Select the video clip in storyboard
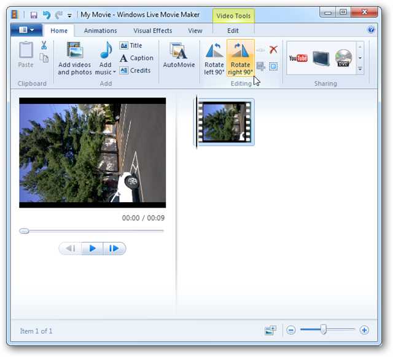393x357 pixels. point(225,122)
